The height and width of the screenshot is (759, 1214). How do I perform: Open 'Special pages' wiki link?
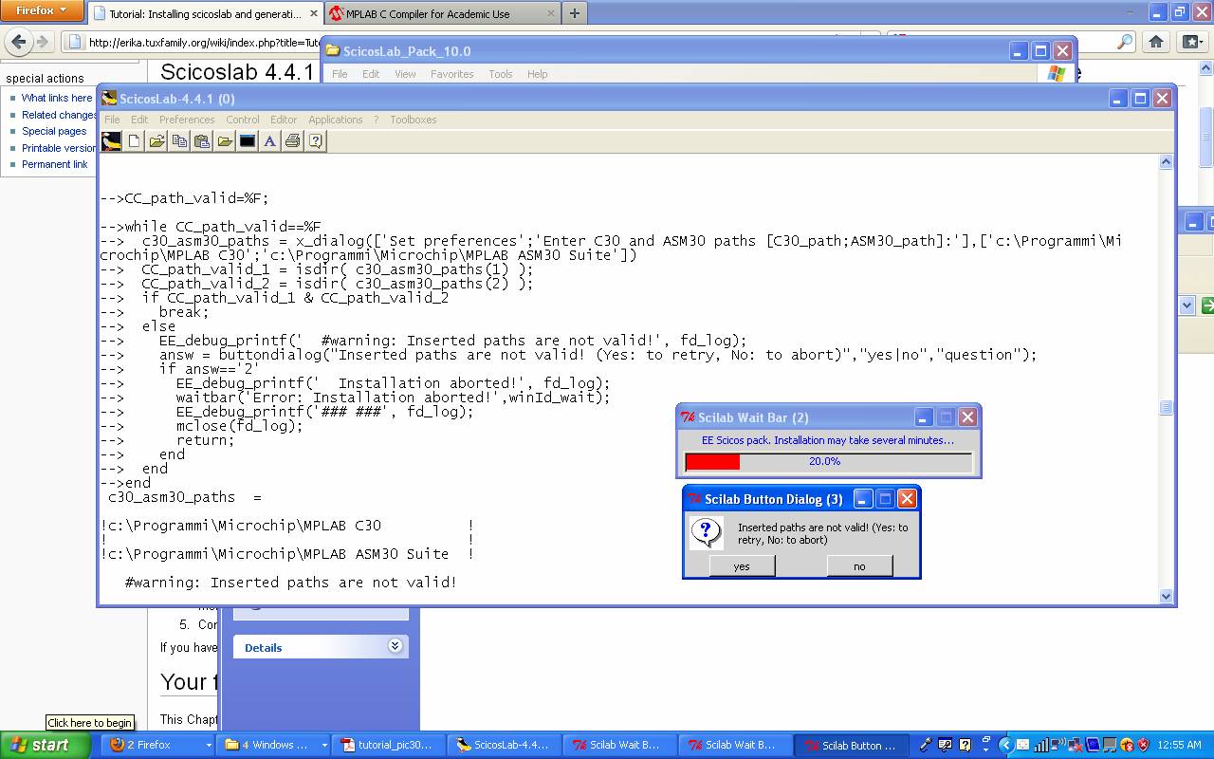coord(54,131)
